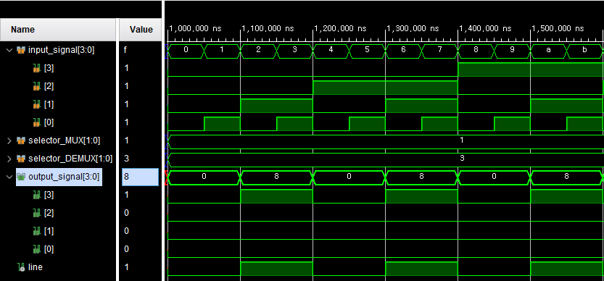The width and height of the screenshot is (604, 281).
Task: Click input_signal waveform segment '7'
Action: [x=439, y=51]
